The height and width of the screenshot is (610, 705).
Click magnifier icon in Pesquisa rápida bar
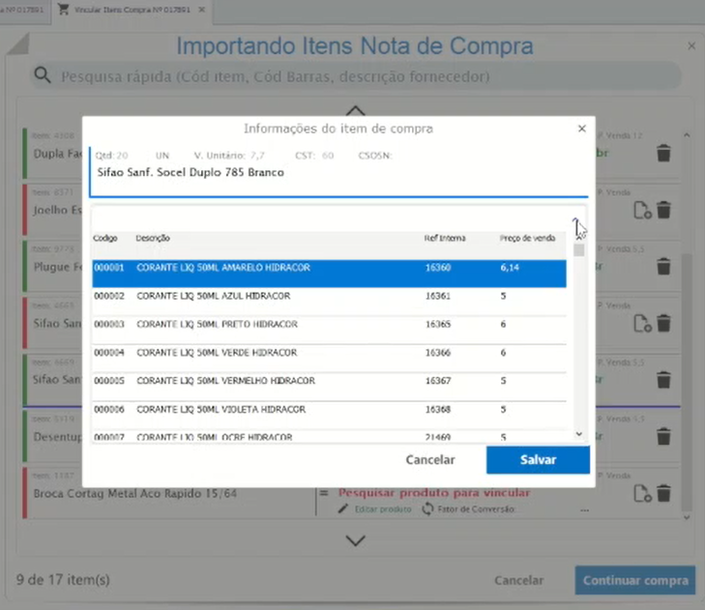[43, 75]
